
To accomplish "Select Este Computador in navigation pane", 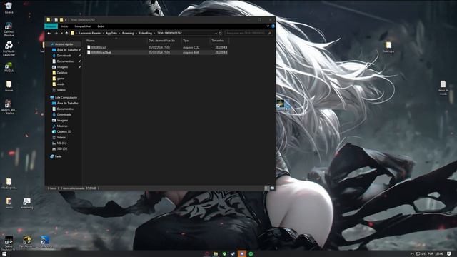I will (x=66, y=97).
